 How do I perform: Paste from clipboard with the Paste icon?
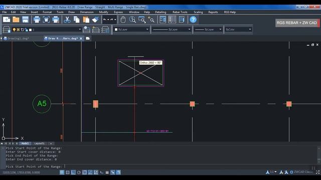pyautogui.click(x=86, y=20)
